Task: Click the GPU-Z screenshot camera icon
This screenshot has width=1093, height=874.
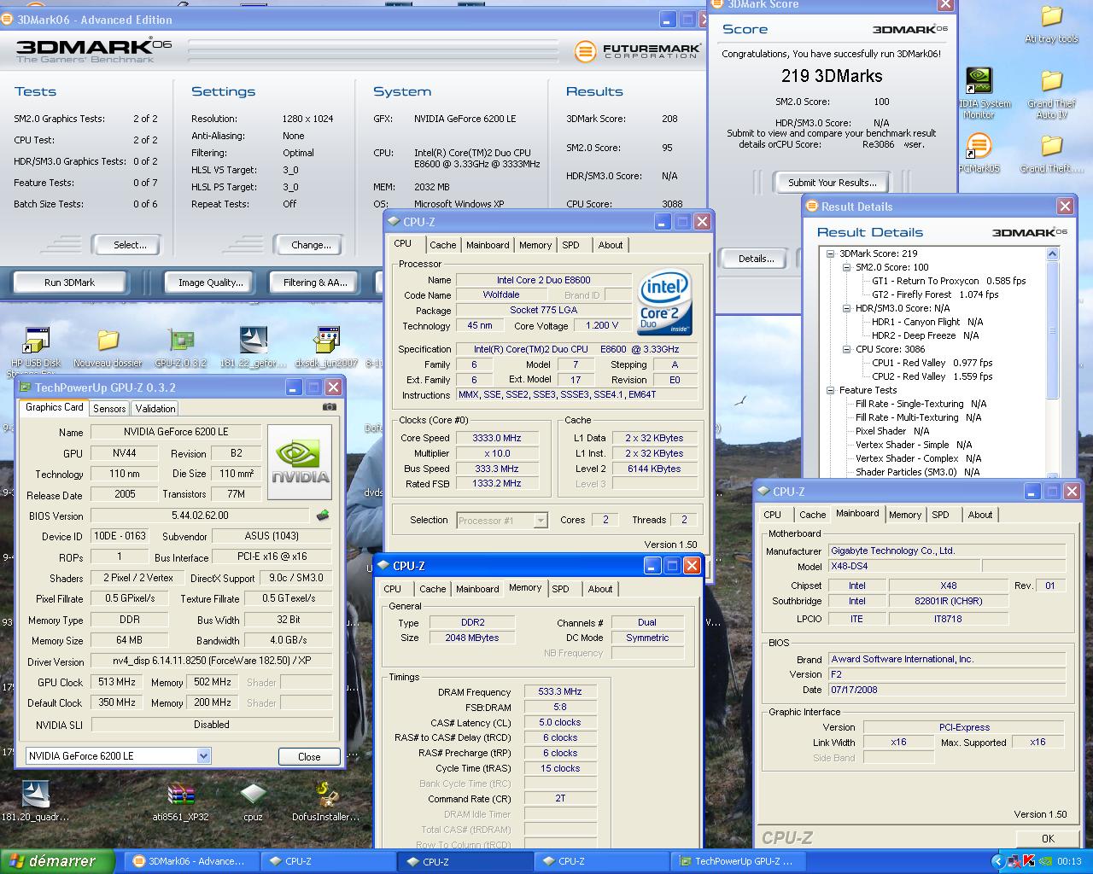Action: point(329,407)
